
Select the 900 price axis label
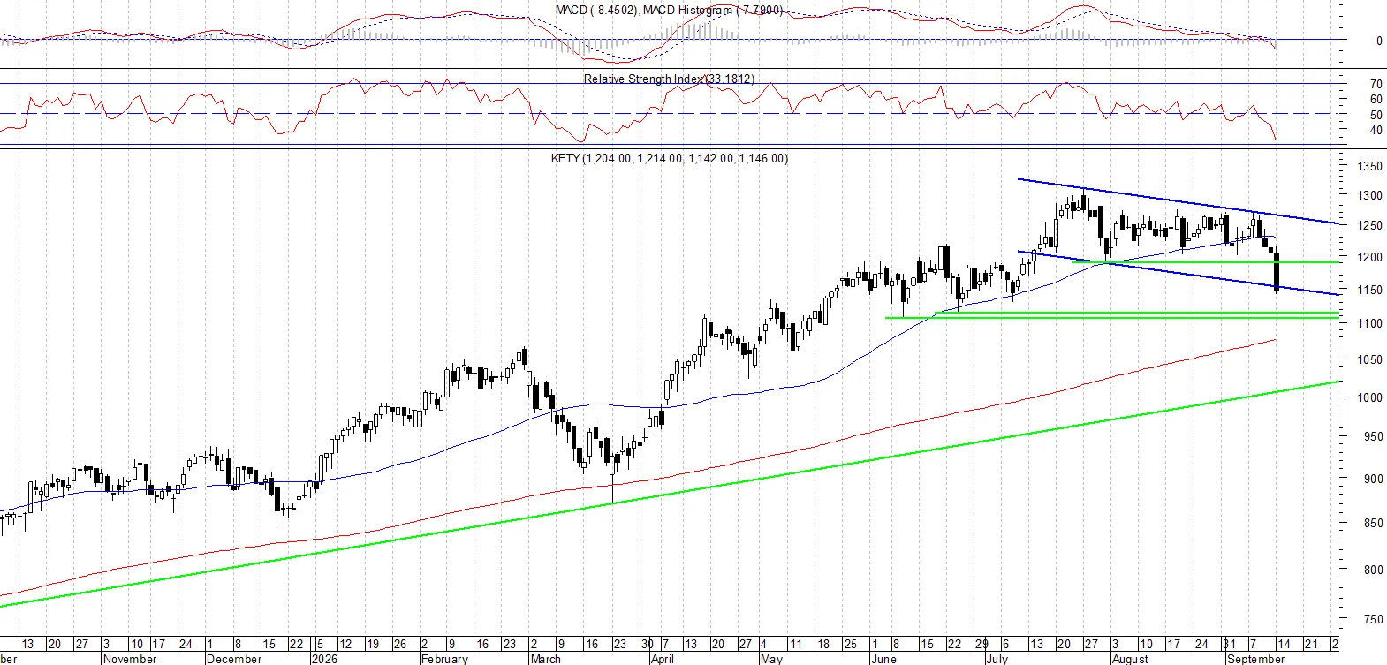point(1374,479)
